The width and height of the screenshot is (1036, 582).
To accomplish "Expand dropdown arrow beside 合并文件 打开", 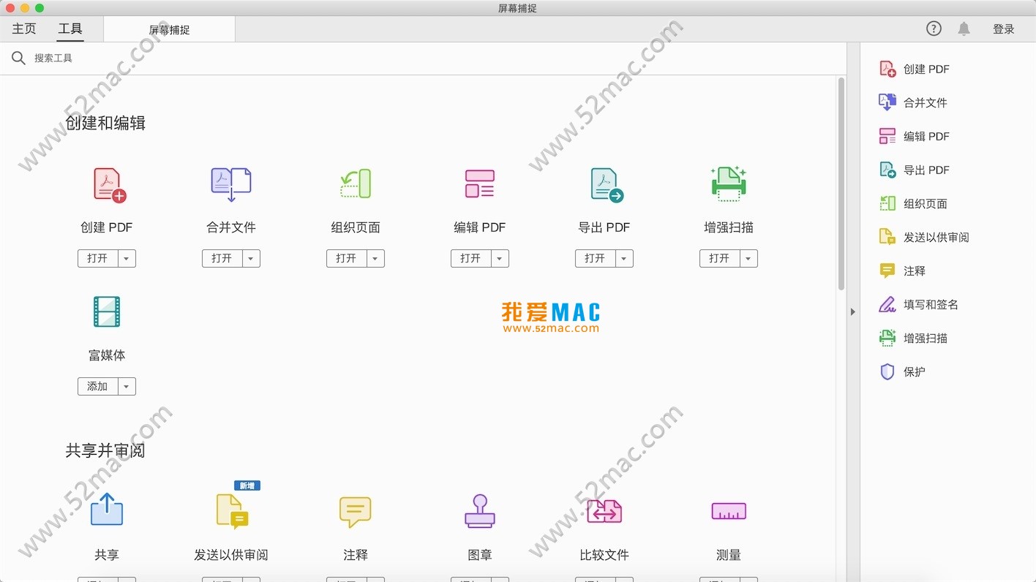I will [251, 258].
